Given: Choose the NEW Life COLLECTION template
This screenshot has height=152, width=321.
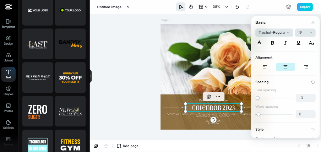Looking at the screenshot, I should coord(70,111).
